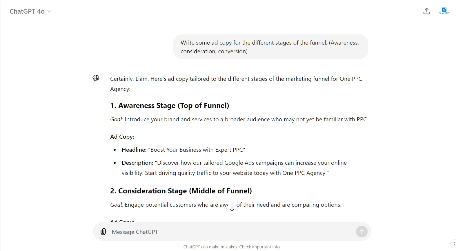Open the question mark help button
456x251 pixels.
(x=454, y=244)
